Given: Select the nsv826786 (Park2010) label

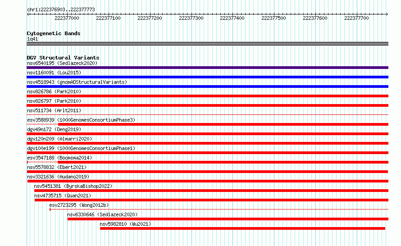Looking at the screenshot, I should 54,91.
